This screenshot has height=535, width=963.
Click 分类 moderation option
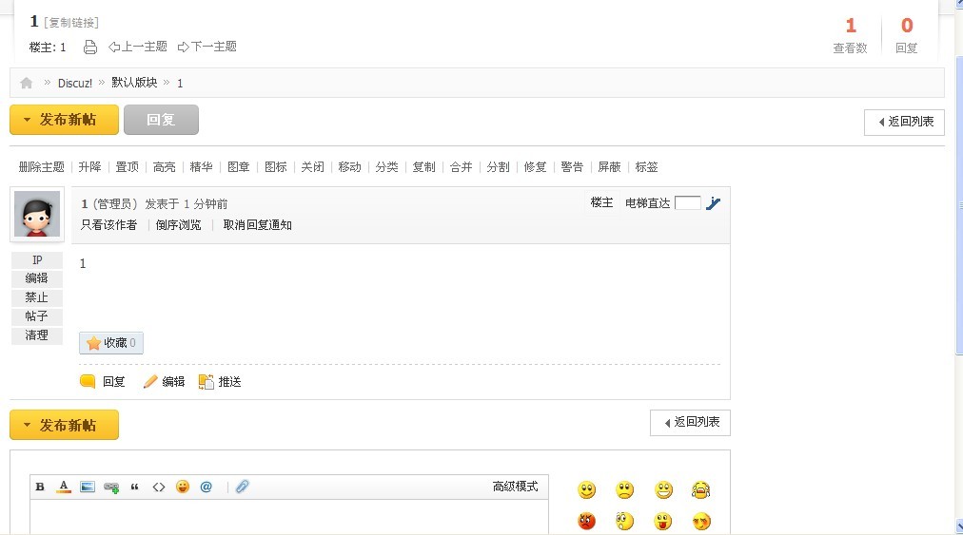(386, 167)
